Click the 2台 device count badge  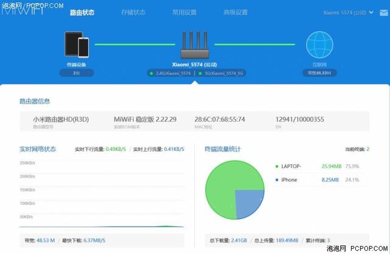click(x=76, y=73)
